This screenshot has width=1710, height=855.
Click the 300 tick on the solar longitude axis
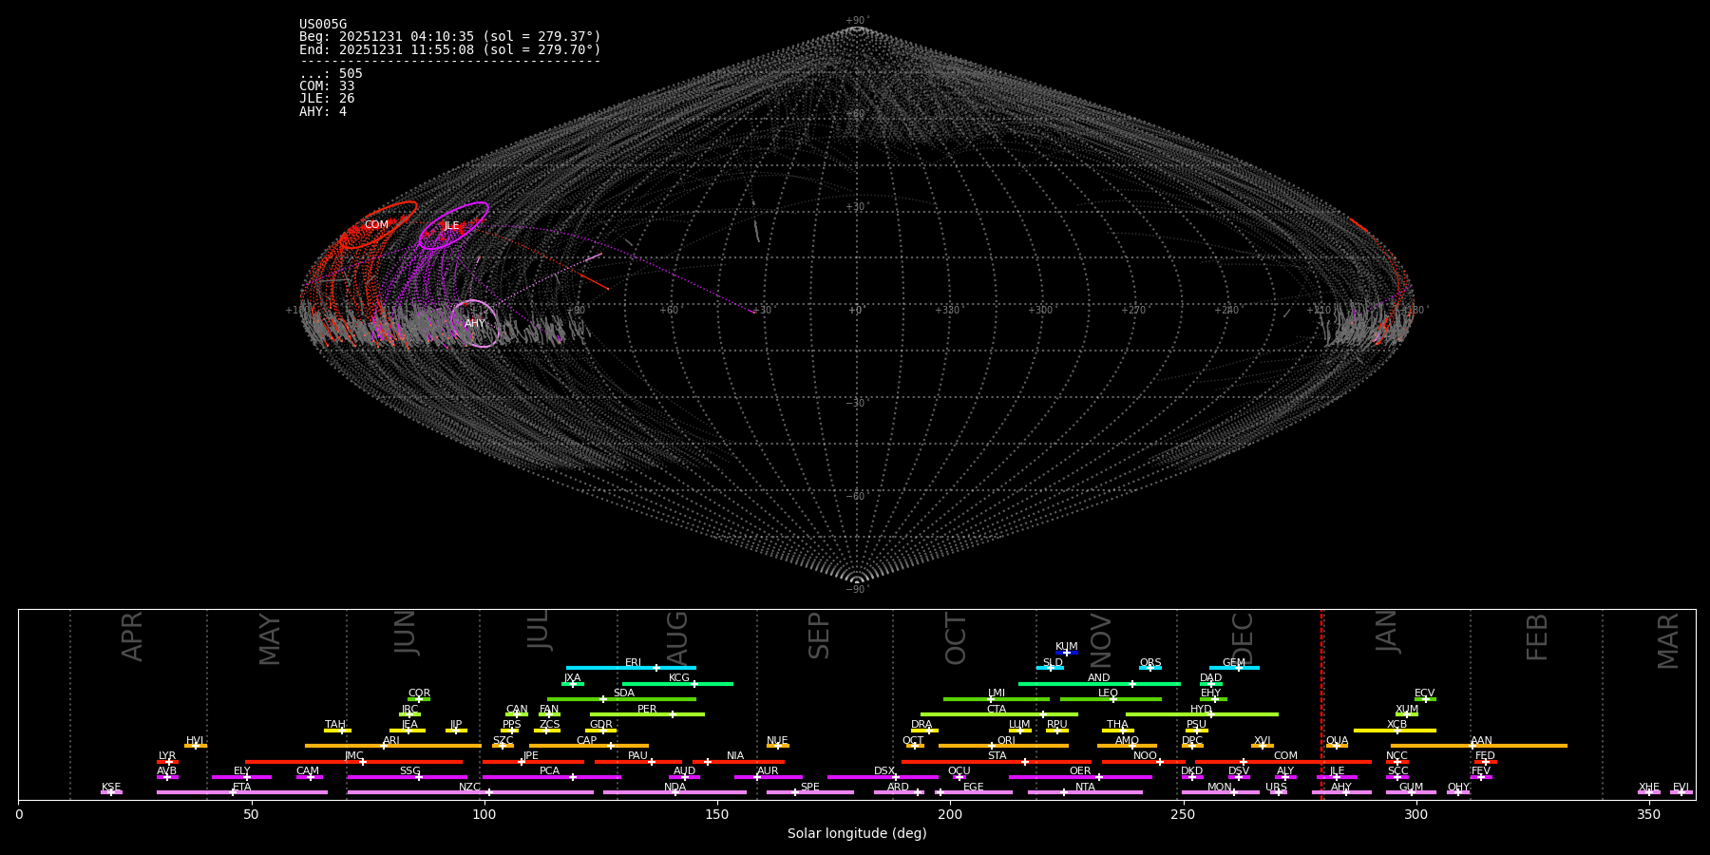1415,814
